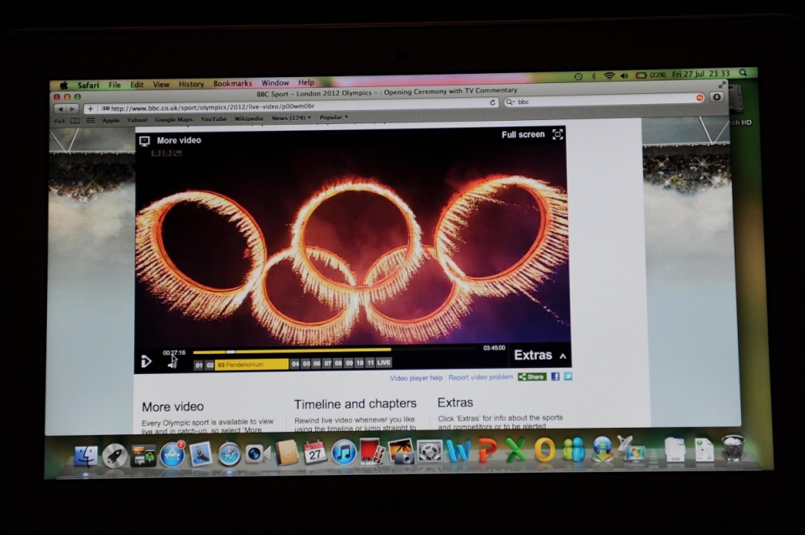
Task: Open the Safari Downloads button
Action: point(717,97)
